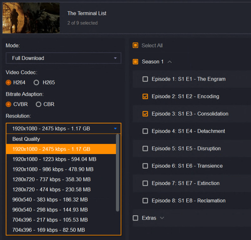Select Best Quality from resolution list
This screenshot has height=240, width=251.
coord(26,139)
